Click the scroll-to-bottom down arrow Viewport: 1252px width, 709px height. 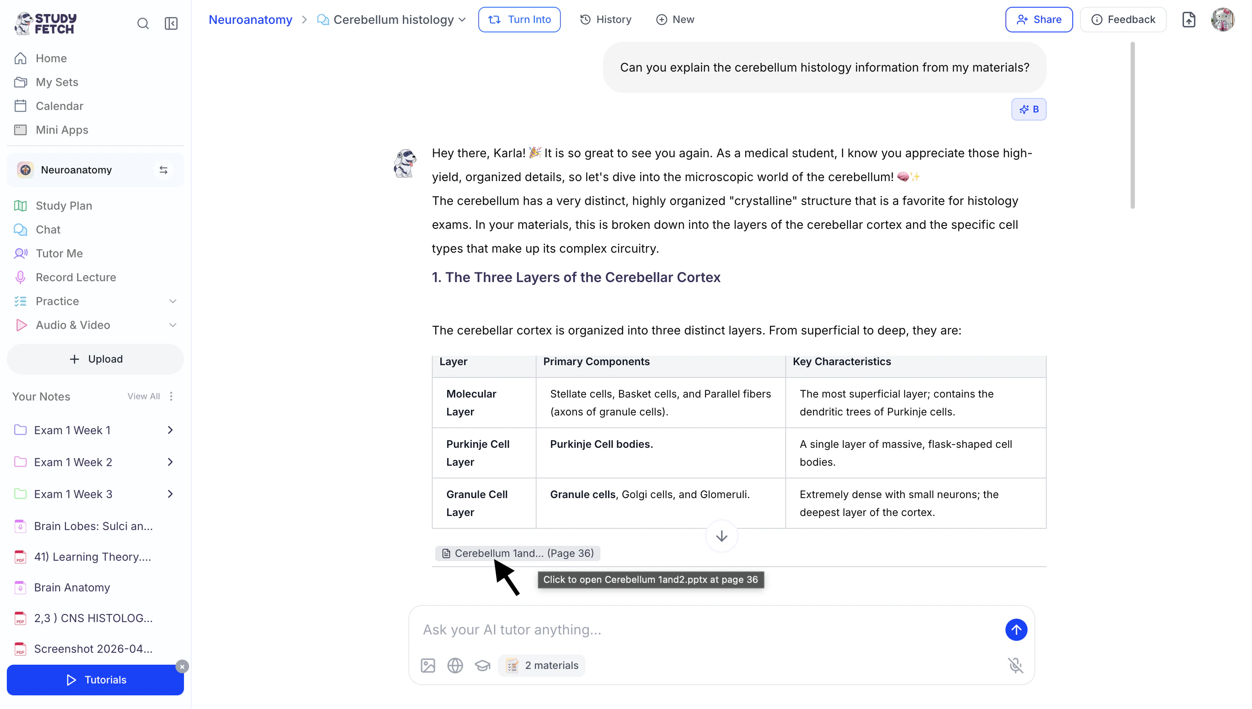click(721, 536)
